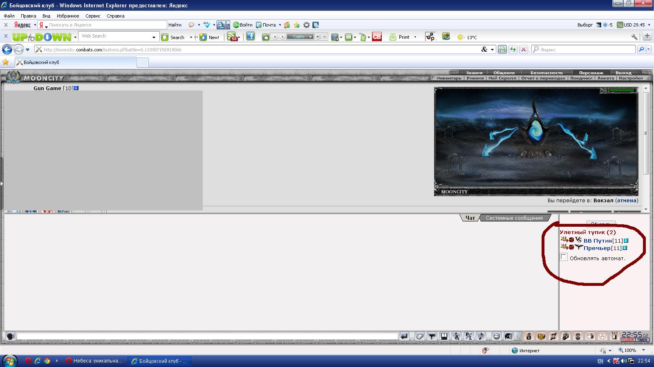Click the hand with coin icon
Viewport: 654px width, 367px height.
566,336
